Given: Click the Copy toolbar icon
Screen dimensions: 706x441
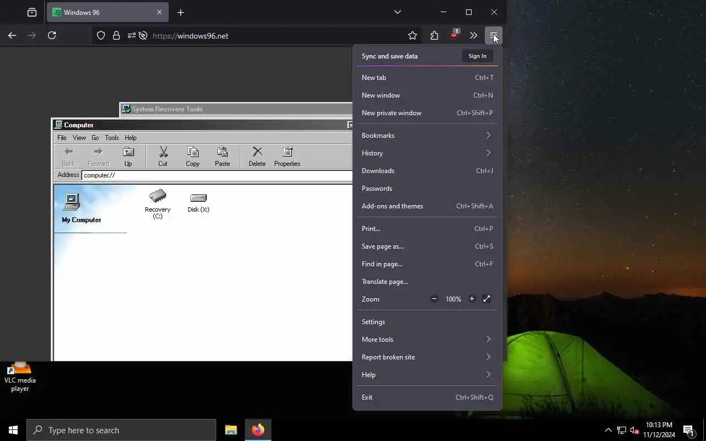Looking at the screenshot, I should coord(192,157).
